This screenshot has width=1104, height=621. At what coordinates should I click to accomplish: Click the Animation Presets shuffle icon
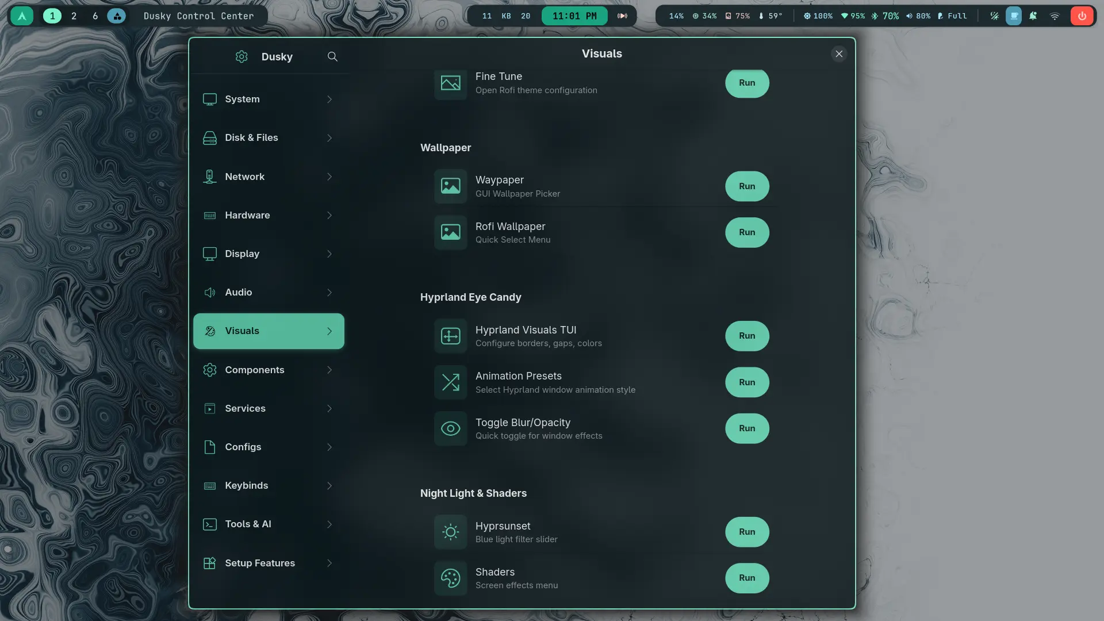(x=451, y=382)
